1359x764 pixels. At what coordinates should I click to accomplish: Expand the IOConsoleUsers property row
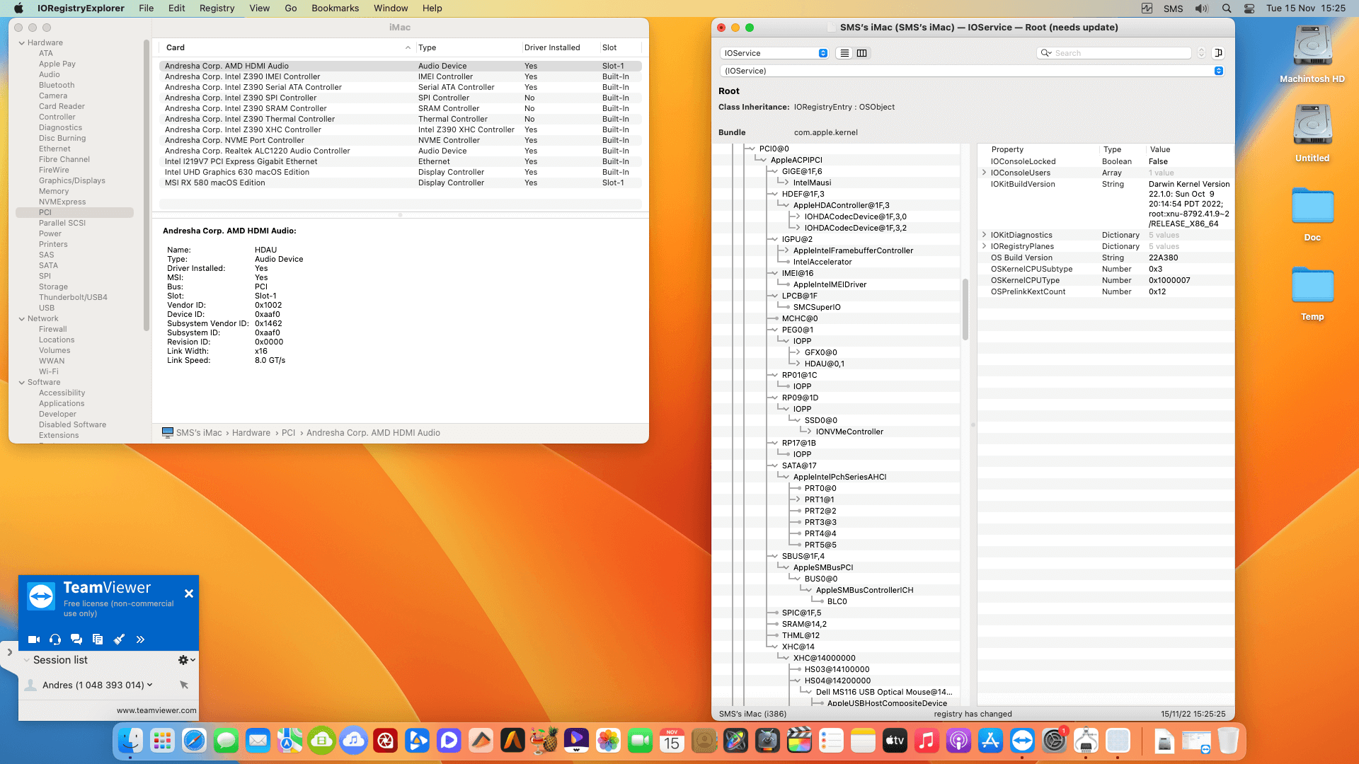(984, 173)
